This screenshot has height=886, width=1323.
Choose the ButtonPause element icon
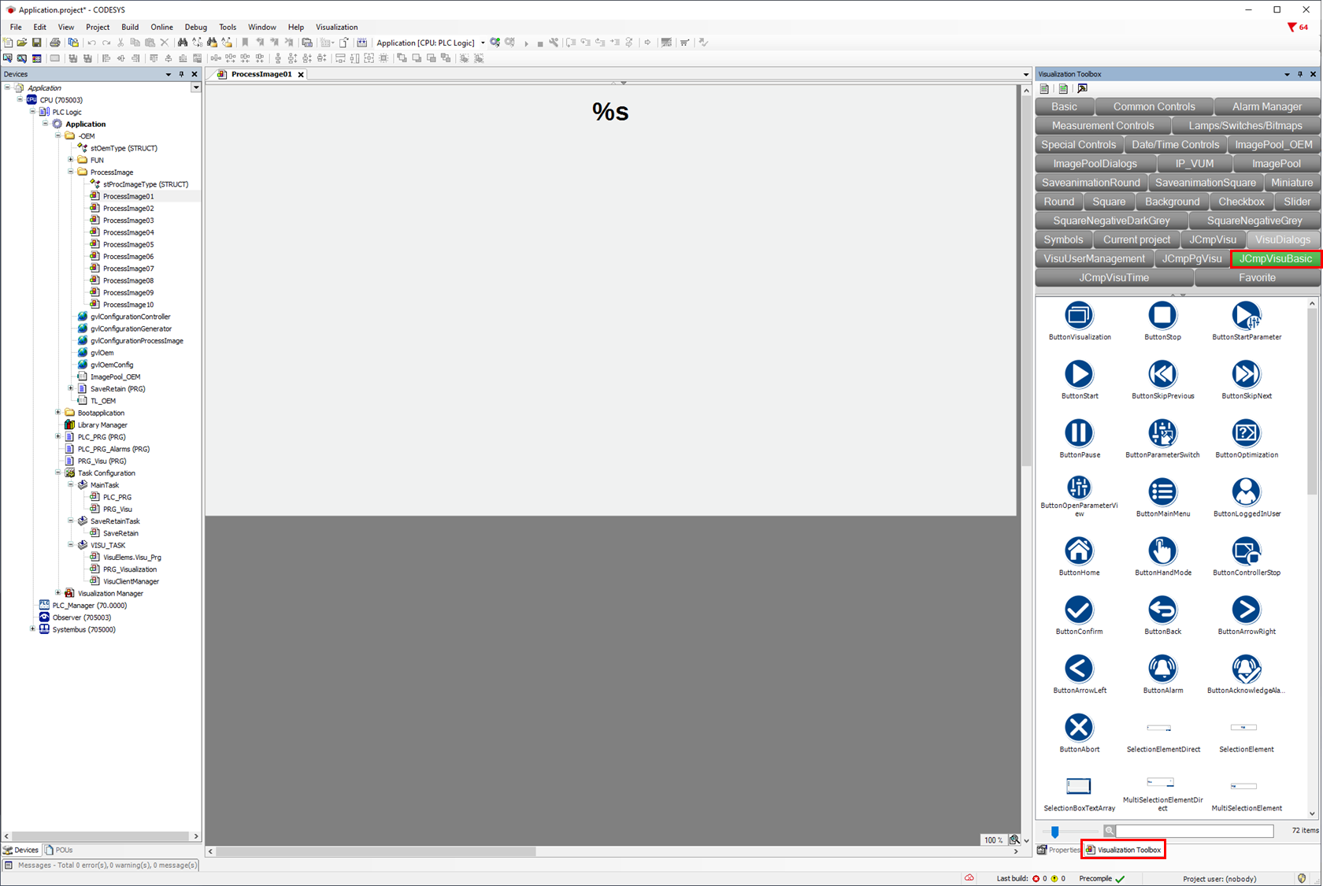coord(1079,433)
